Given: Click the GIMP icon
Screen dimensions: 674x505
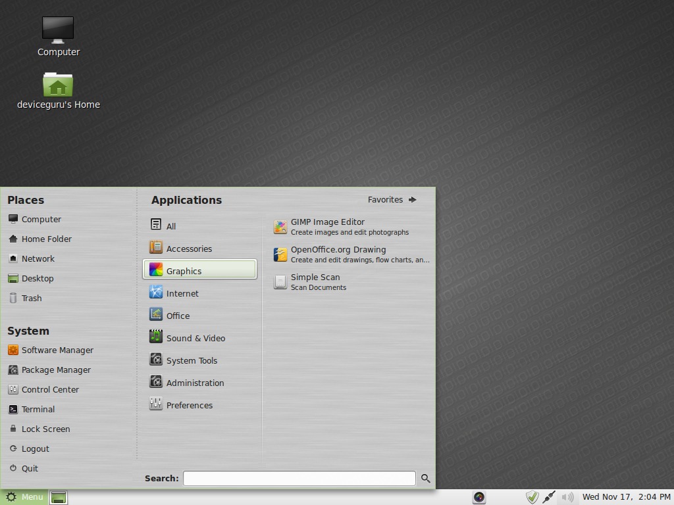Looking at the screenshot, I should 280,227.
